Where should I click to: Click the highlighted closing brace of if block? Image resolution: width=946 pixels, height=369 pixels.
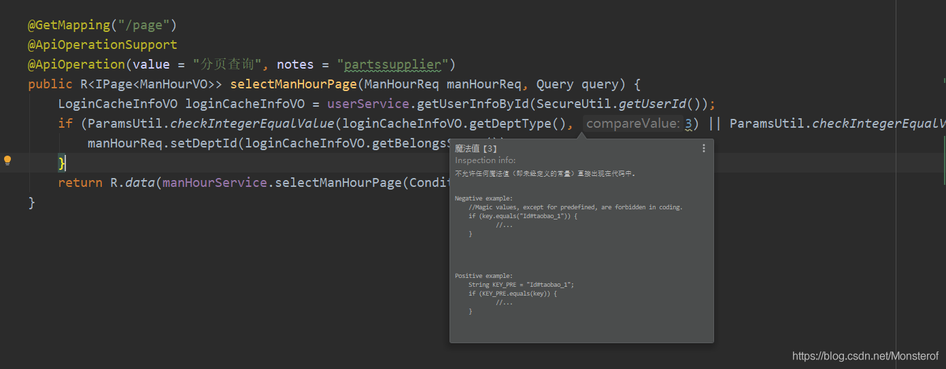pyautogui.click(x=62, y=163)
